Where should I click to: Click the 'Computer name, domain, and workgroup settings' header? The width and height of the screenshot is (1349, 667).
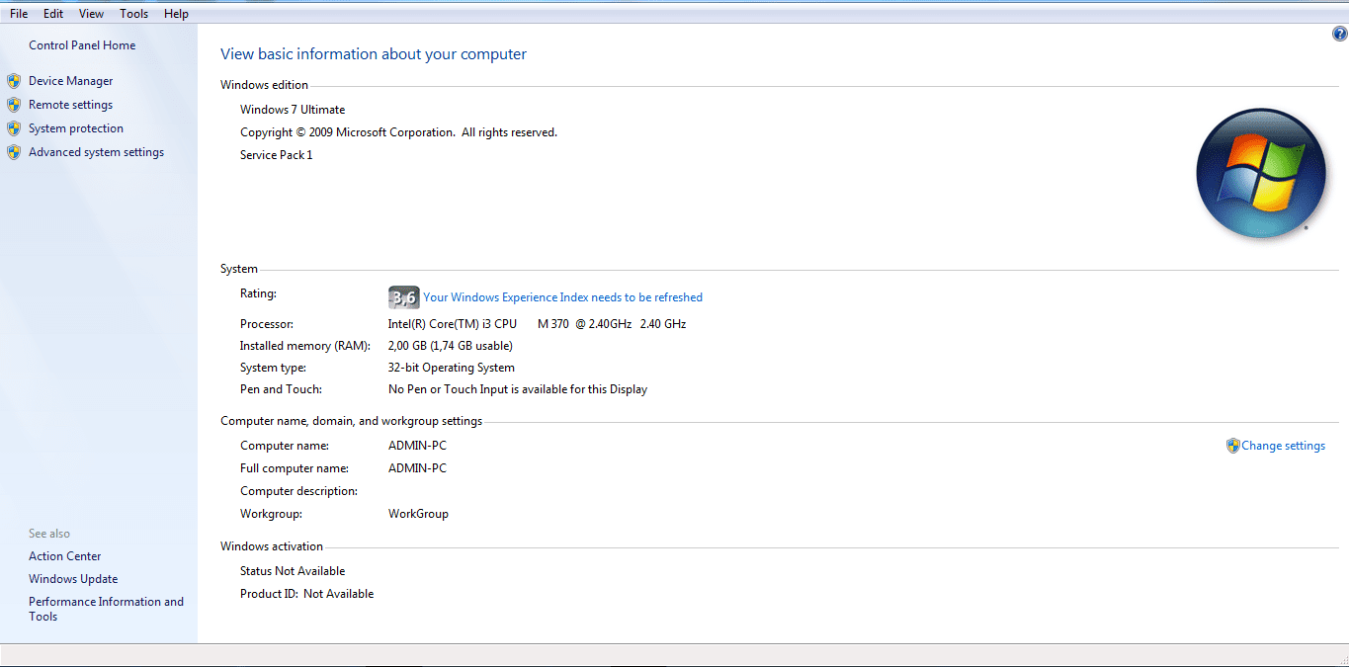coord(351,421)
